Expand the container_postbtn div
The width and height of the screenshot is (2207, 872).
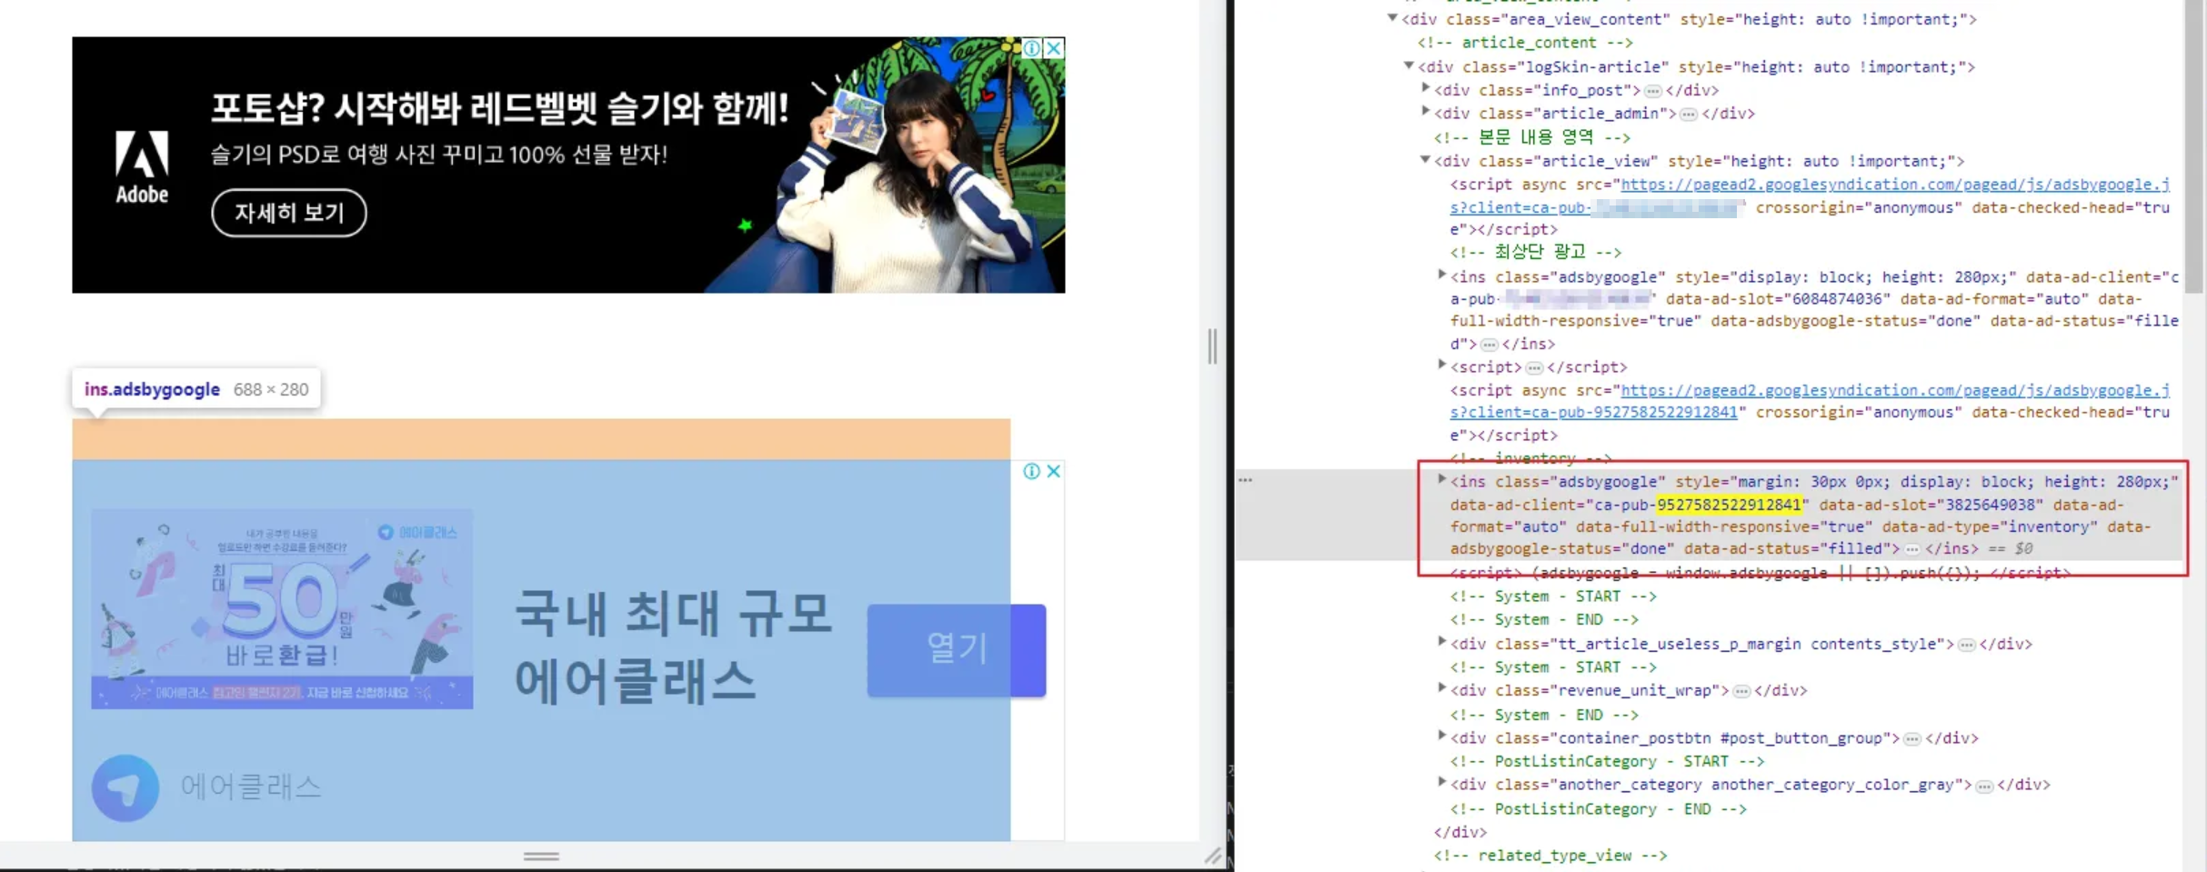(1441, 737)
